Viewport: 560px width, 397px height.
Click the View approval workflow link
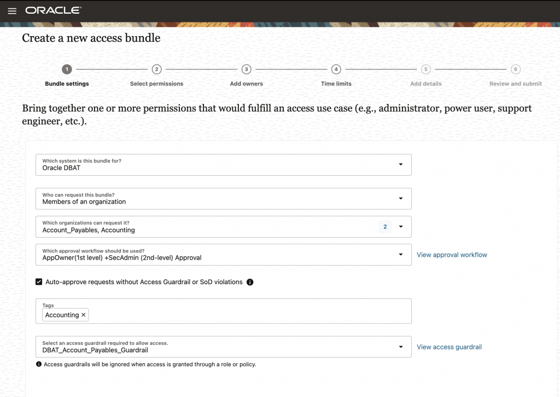[452, 255]
